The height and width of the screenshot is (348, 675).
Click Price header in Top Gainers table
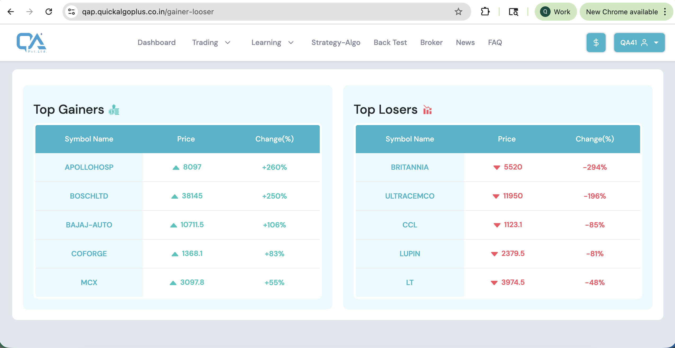coord(186,139)
